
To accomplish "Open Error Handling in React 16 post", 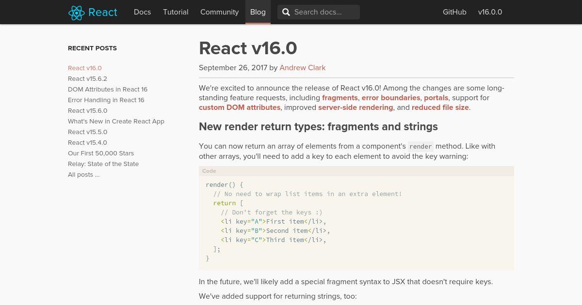I will tap(106, 100).
